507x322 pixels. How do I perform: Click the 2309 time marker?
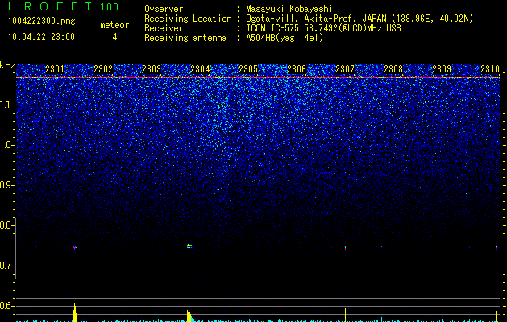click(x=442, y=69)
